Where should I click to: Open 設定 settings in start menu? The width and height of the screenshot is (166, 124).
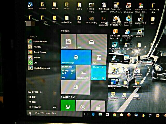point(32,97)
